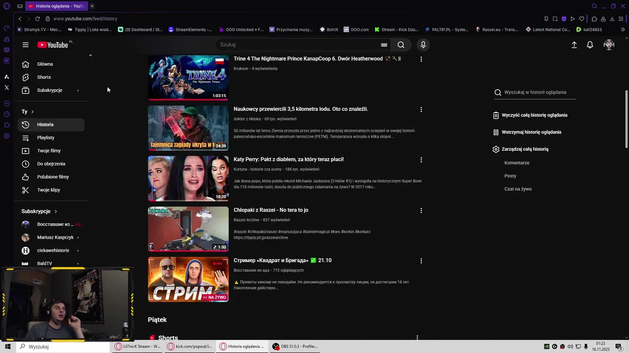
Task: Open the Główna sidebar item
Action: tap(51, 64)
